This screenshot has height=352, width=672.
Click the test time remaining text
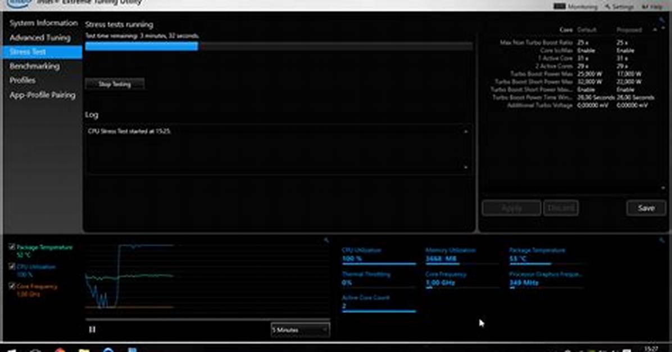point(142,36)
